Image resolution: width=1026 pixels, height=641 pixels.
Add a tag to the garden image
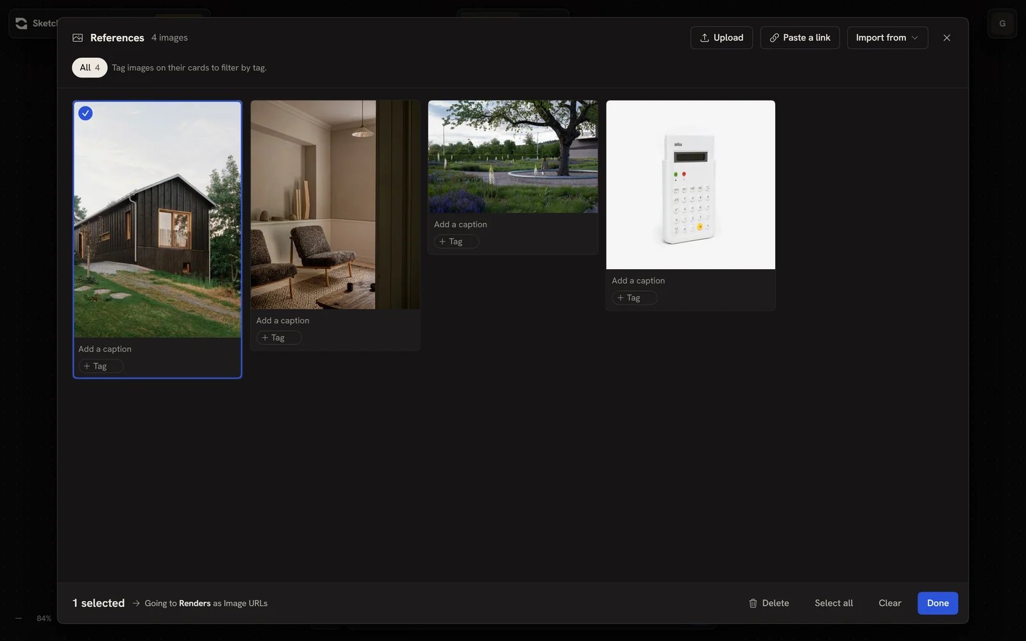(456, 242)
